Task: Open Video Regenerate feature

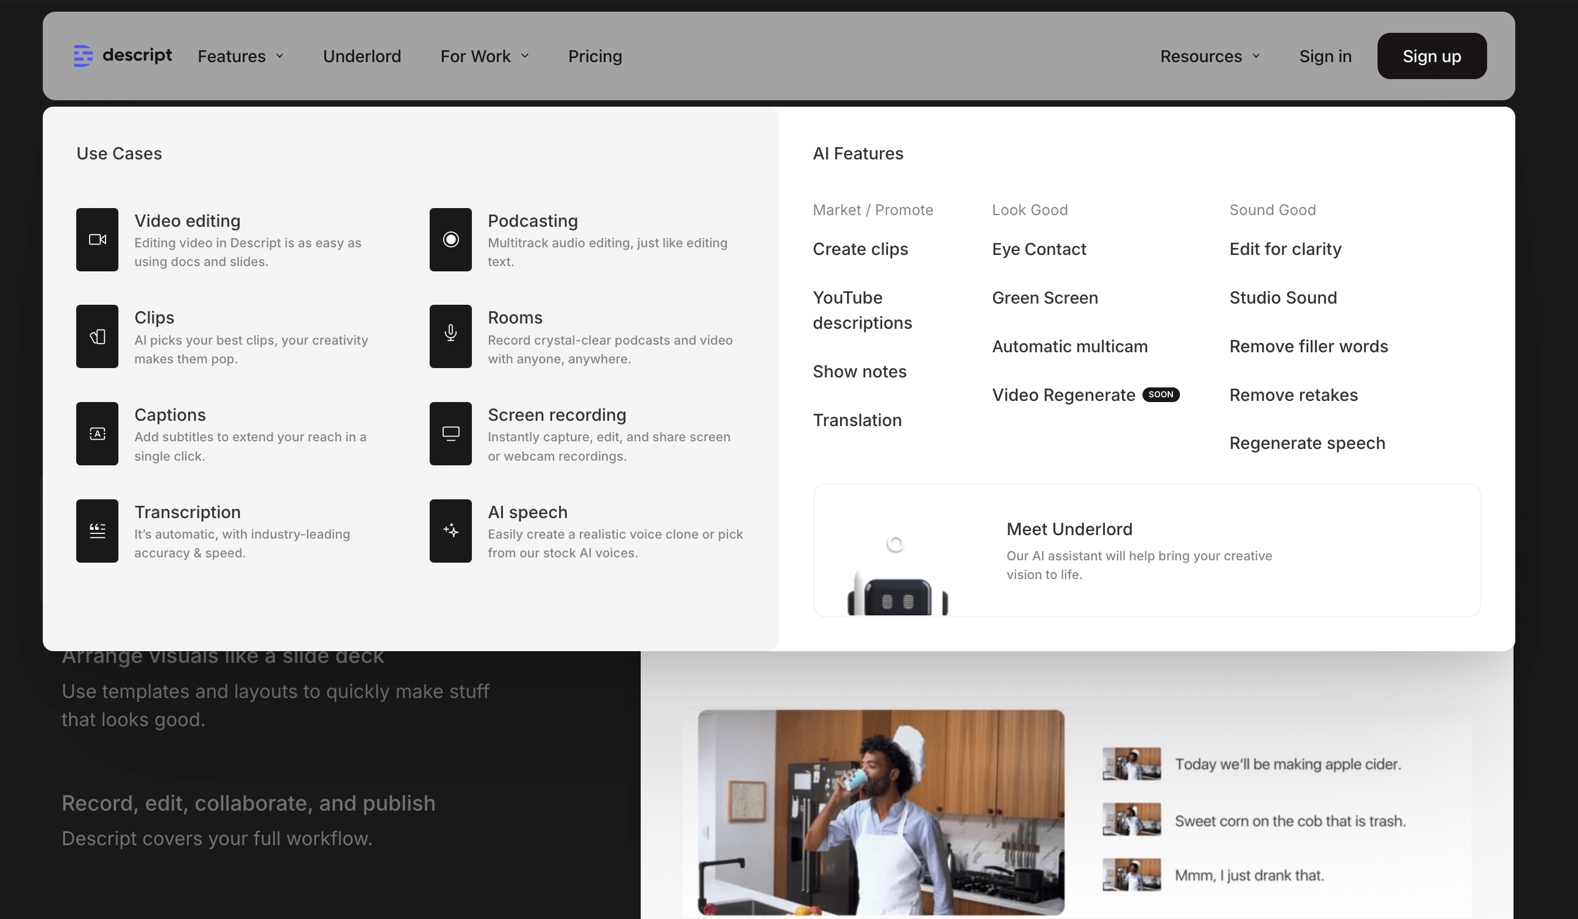Action: (1063, 395)
